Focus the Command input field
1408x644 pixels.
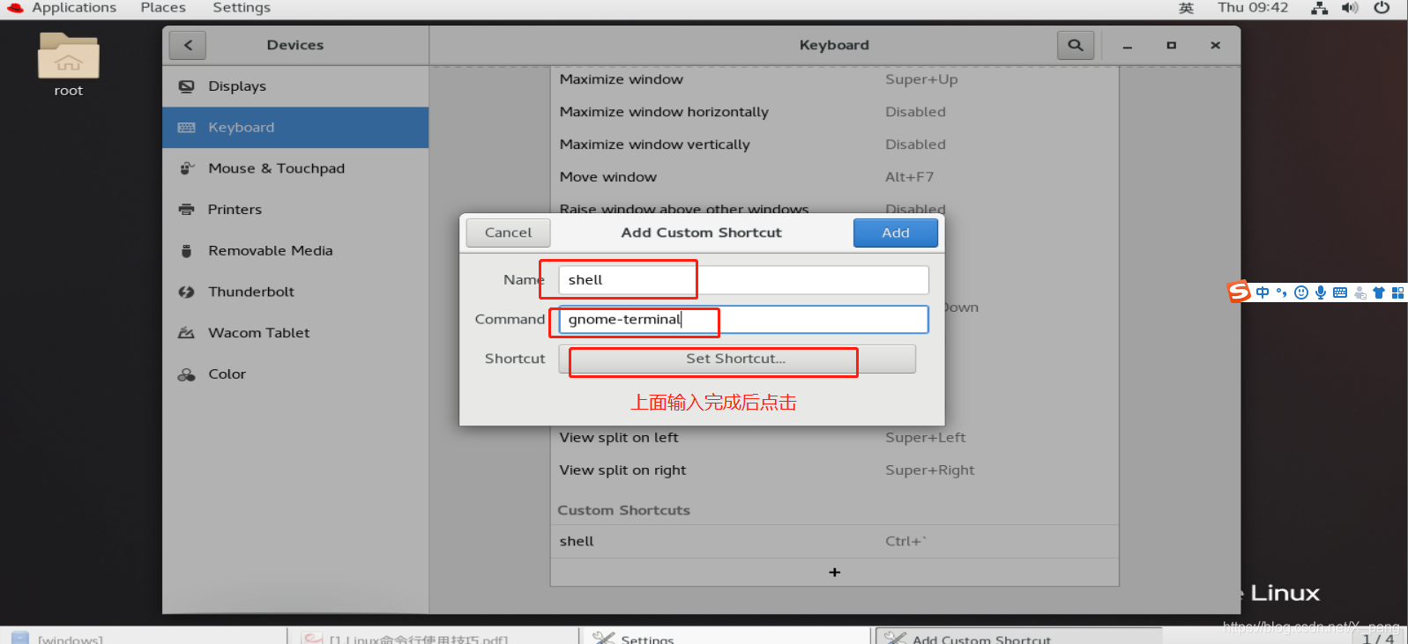(x=743, y=320)
